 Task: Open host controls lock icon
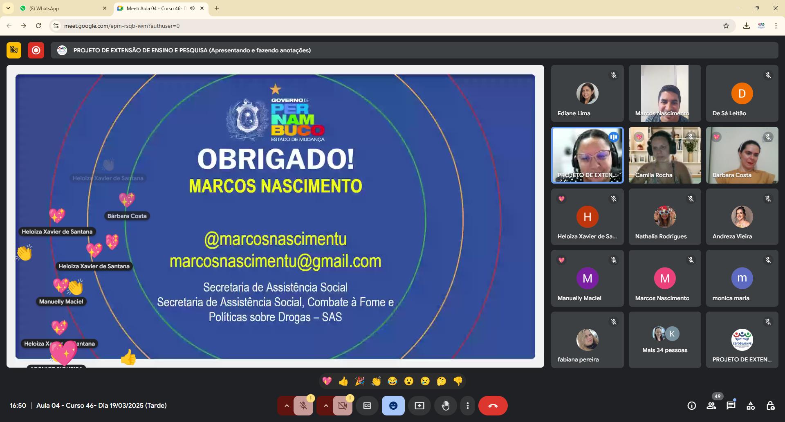tap(770, 406)
